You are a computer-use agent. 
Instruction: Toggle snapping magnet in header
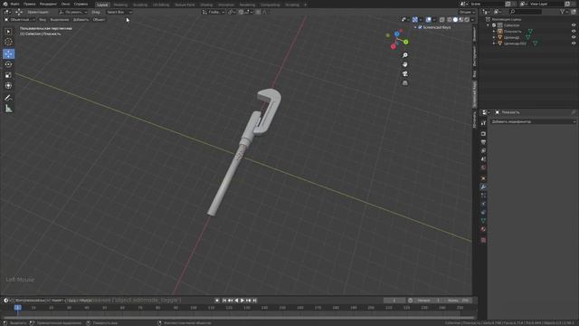point(242,12)
